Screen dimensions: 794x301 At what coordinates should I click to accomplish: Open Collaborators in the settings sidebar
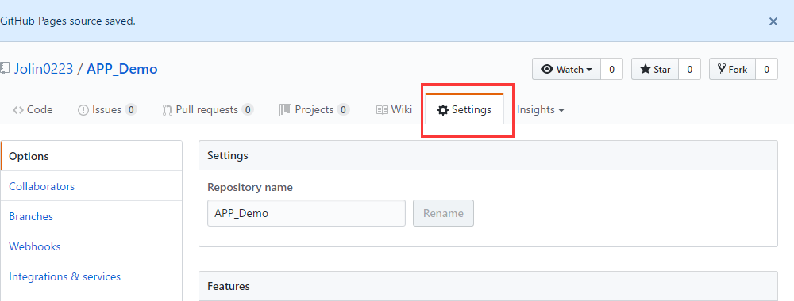[91, 186]
